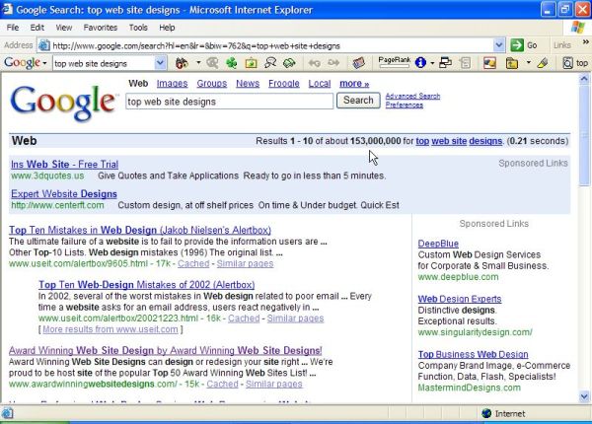Click the Google Search button
This screenshot has height=424, width=592.
click(358, 101)
